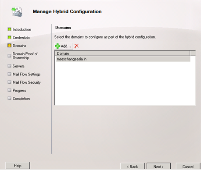This screenshot has height=170, width=201.
Task: Click the green Introduction status indicator
Action: click(x=9, y=29)
